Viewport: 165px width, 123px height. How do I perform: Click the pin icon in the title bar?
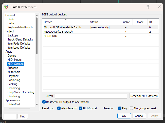[x=148, y=7]
